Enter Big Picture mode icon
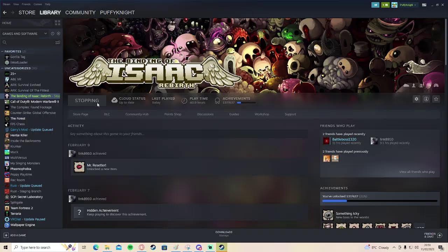Image resolution: width=448 pixels, height=252 pixels. (424, 5)
